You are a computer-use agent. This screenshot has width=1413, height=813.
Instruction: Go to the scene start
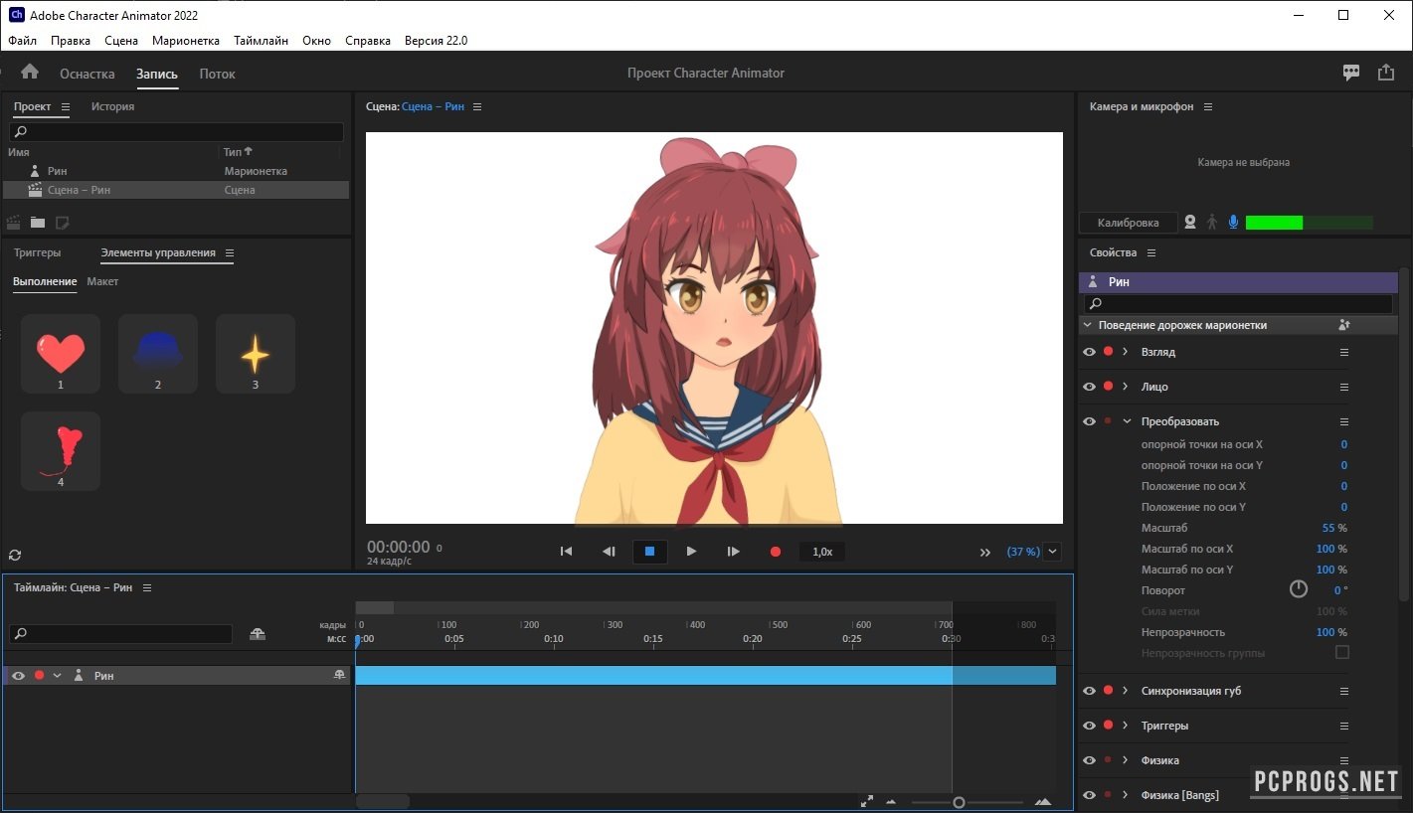tap(566, 552)
